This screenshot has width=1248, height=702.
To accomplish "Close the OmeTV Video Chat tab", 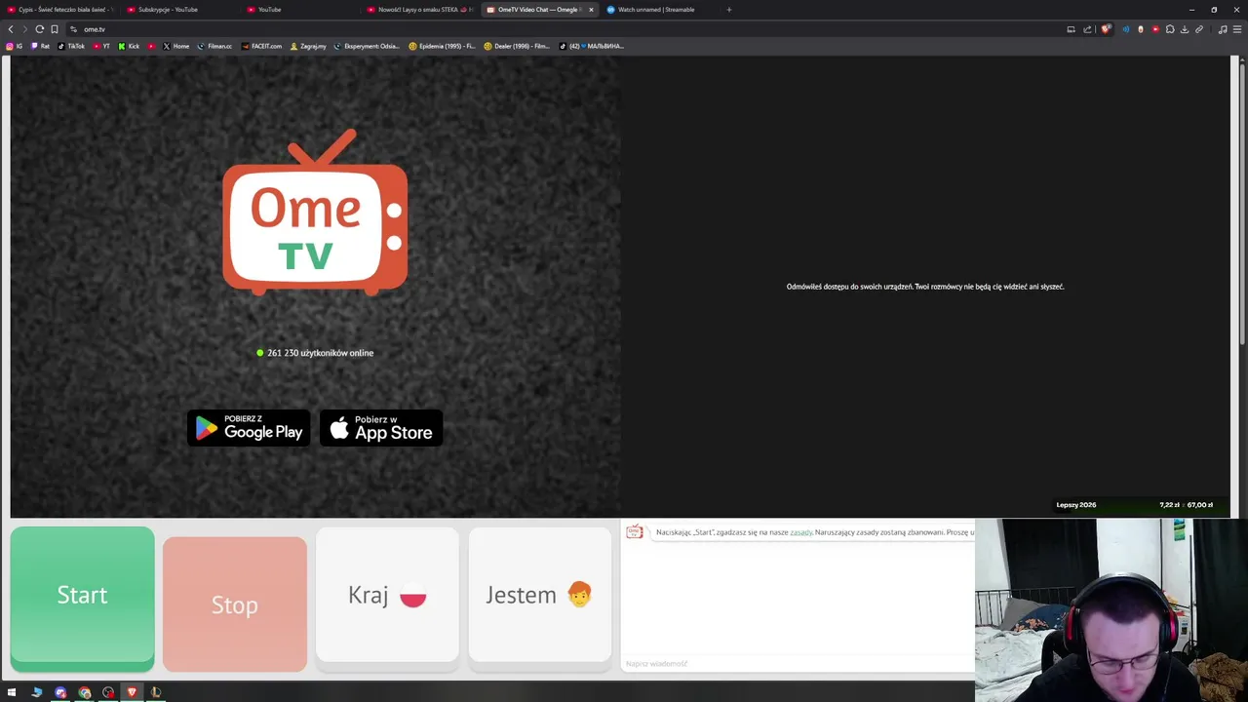I will tap(591, 10).
